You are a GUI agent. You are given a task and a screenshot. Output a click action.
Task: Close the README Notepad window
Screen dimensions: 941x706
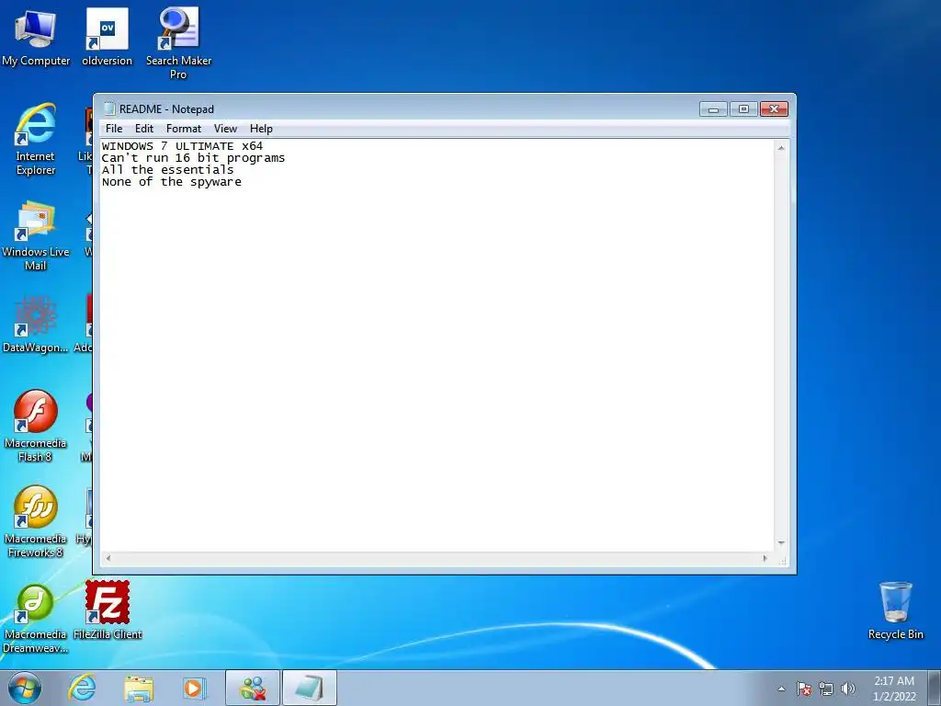774,109
